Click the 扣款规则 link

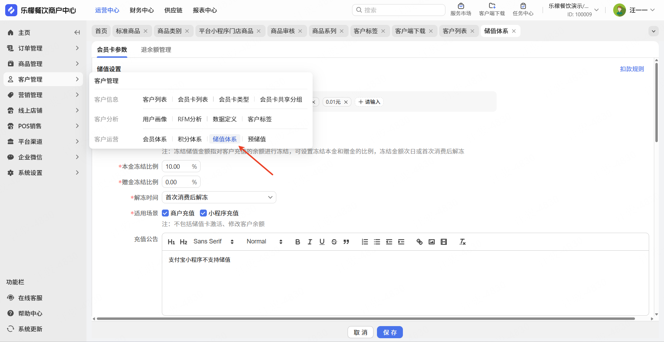(x=632, y=69)
